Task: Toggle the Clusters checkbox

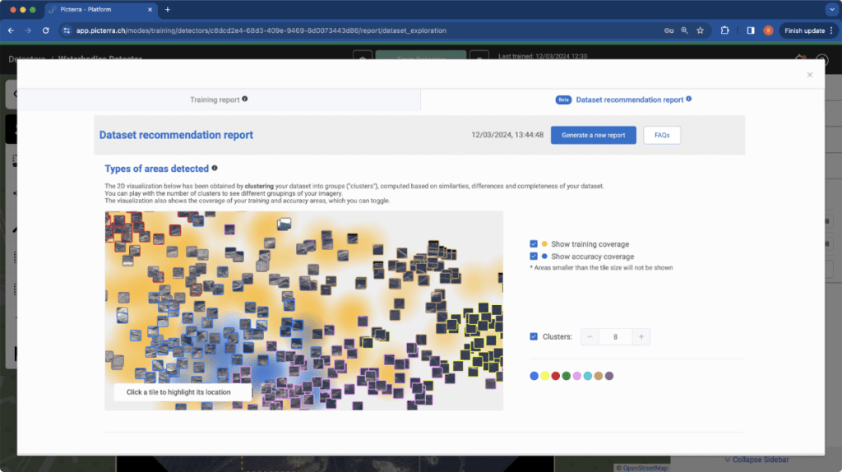Action: (533, 336)
